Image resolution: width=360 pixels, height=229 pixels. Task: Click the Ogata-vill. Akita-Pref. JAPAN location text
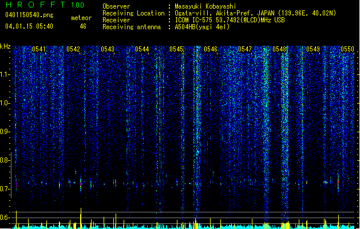255,13
